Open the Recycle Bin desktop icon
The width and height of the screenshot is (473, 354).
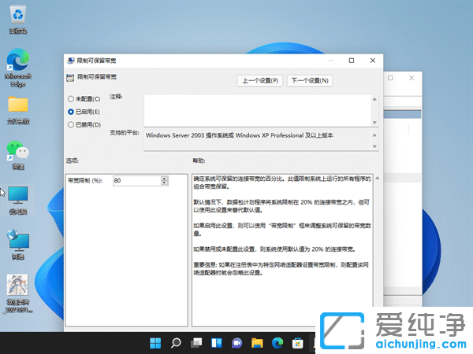(18, 20)
